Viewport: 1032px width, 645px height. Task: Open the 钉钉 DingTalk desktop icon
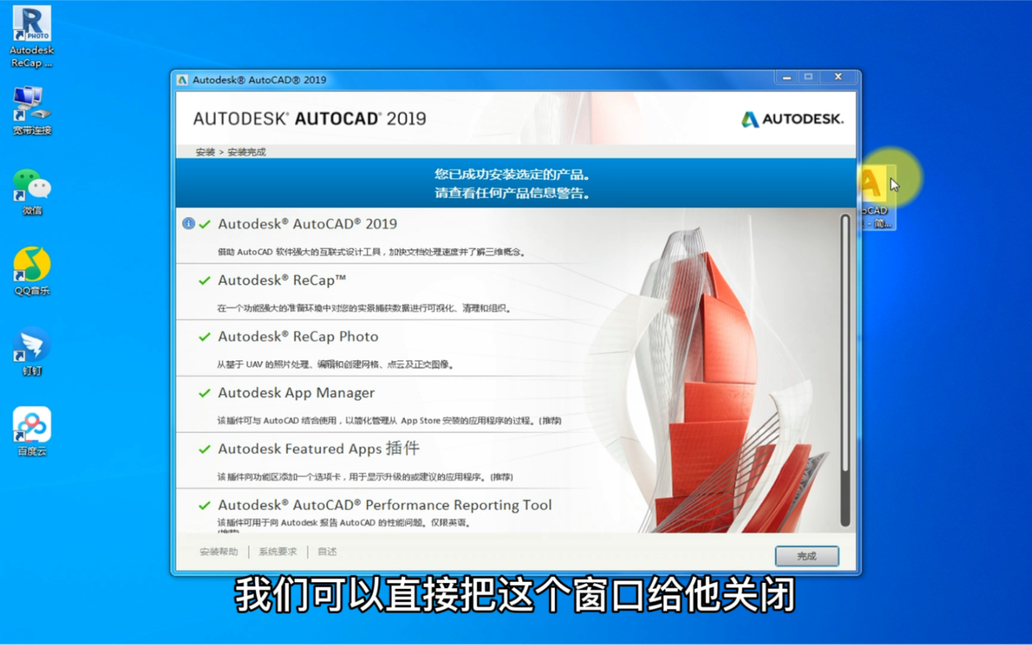(x=32, y=352)
